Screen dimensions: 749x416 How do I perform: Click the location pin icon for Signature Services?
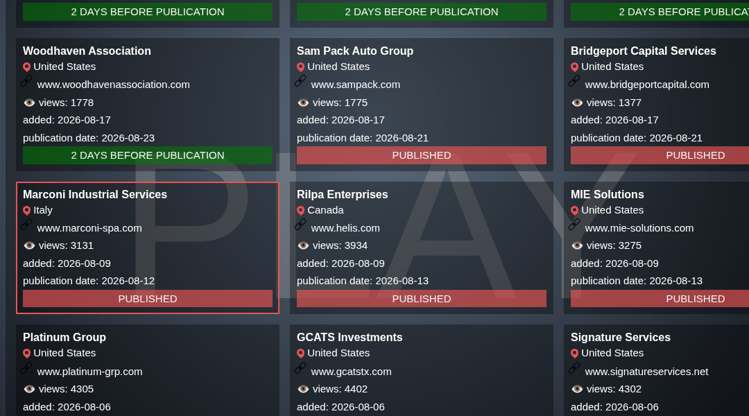pyautogui.click(x=575, y=354)
